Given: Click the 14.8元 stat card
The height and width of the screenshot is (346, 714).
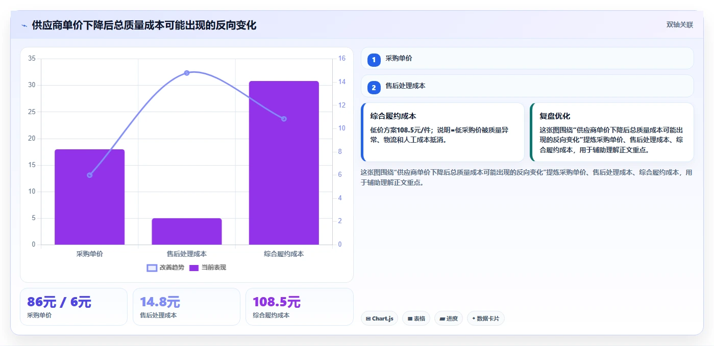Looking at the screenshot, I should coord(186,307).
